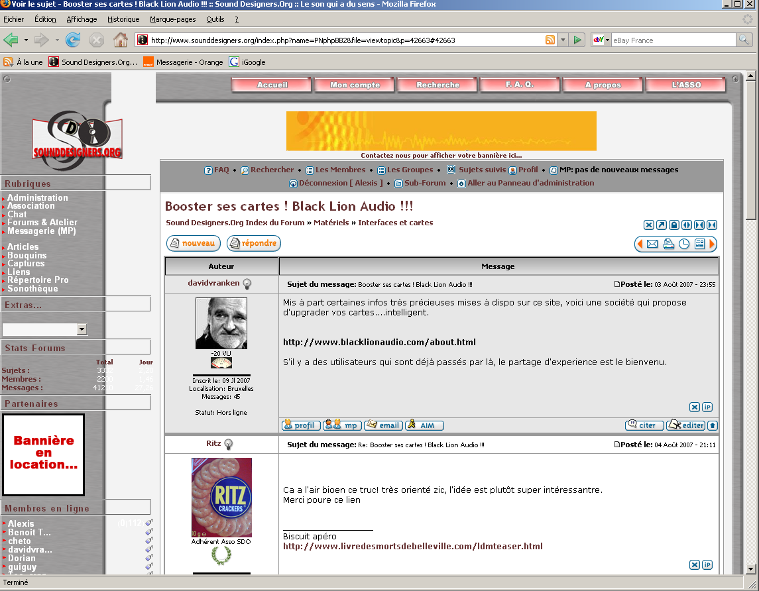Click the envelope icon in topic toolbar
759x591 pixels.
pyautogui.click(x=652, y=244)
